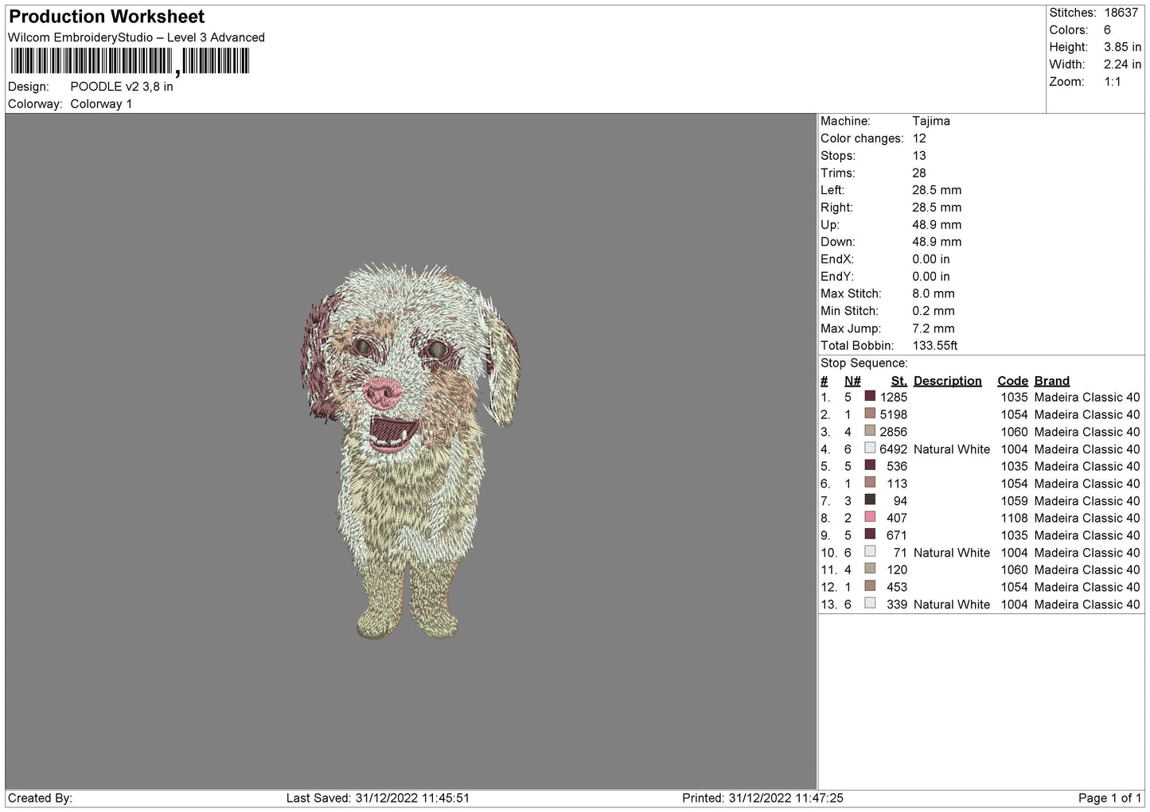Click 'Printed: 31/12/2022 11:47:25' footer
Viewport: 1150px width, 812px height.
[x=762, y=798]
